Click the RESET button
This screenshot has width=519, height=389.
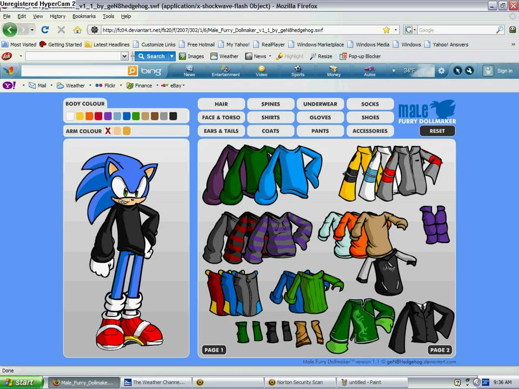[437, 131]
